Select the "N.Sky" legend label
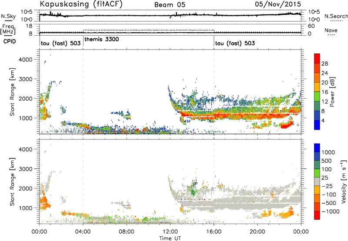The height and width of the screenshot is (241, 348). pos(7,16)
